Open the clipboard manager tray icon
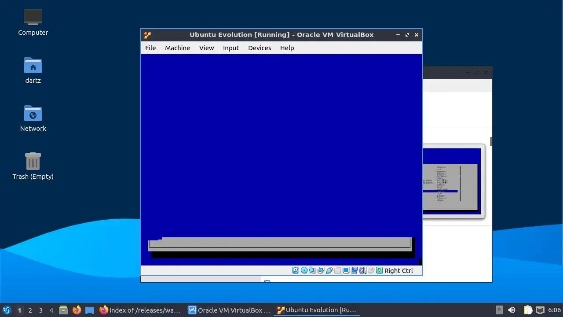 (528, 310)
